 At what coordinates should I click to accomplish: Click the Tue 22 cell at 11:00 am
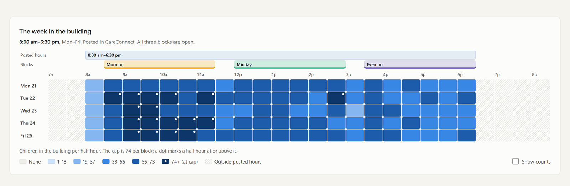click(x=206, y=98)
